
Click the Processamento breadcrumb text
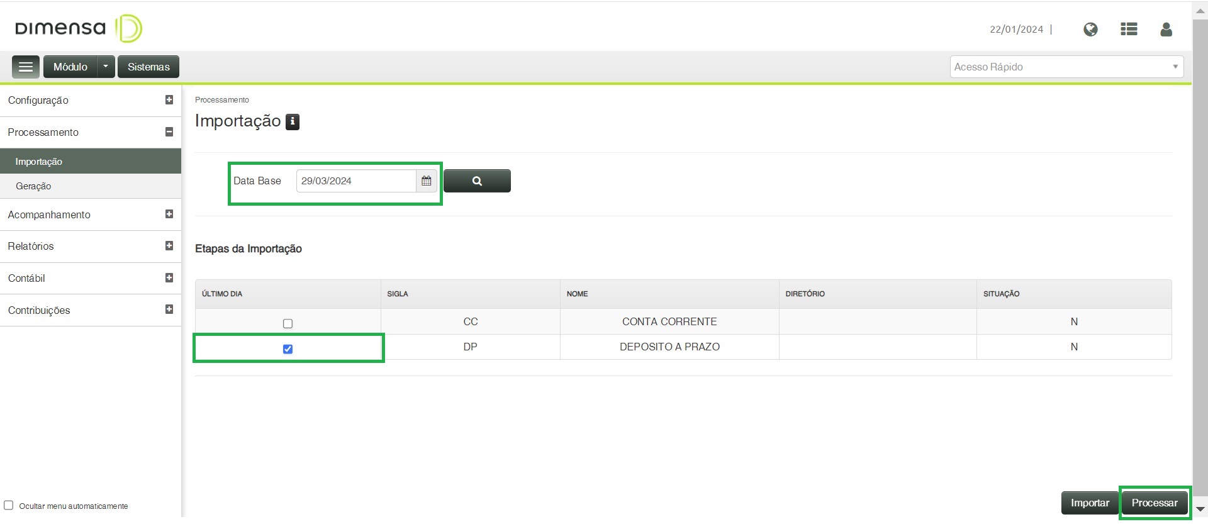tap(222, 100)
